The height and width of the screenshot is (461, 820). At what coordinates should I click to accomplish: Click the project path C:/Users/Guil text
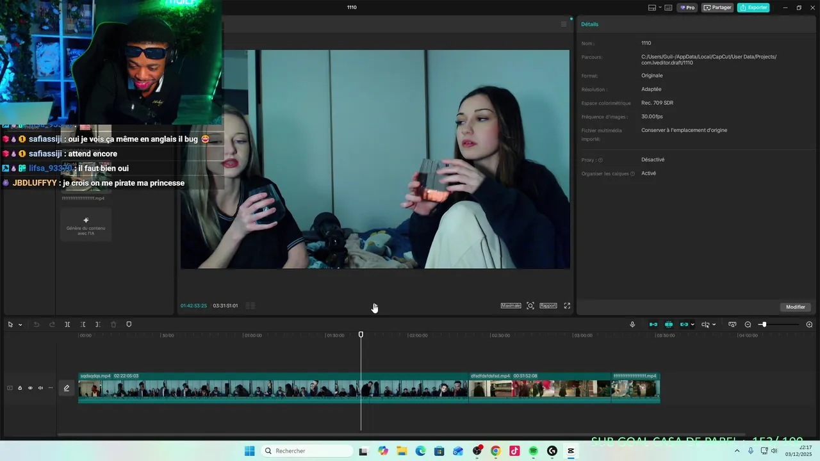709,60
